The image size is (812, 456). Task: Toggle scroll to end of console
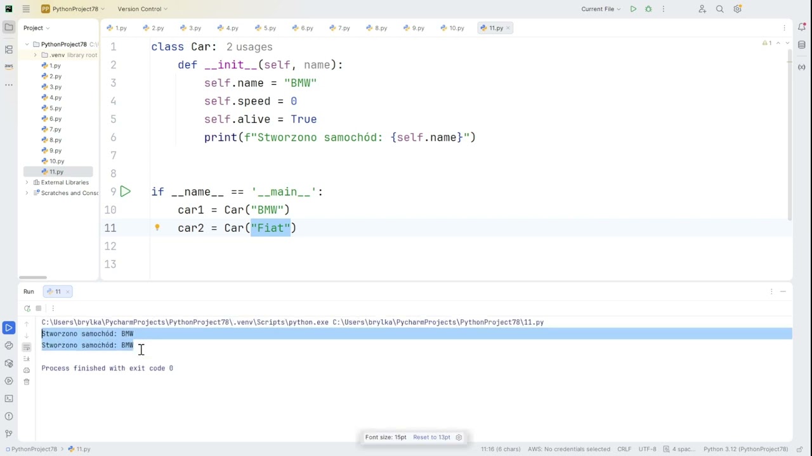tap(27, 358)
